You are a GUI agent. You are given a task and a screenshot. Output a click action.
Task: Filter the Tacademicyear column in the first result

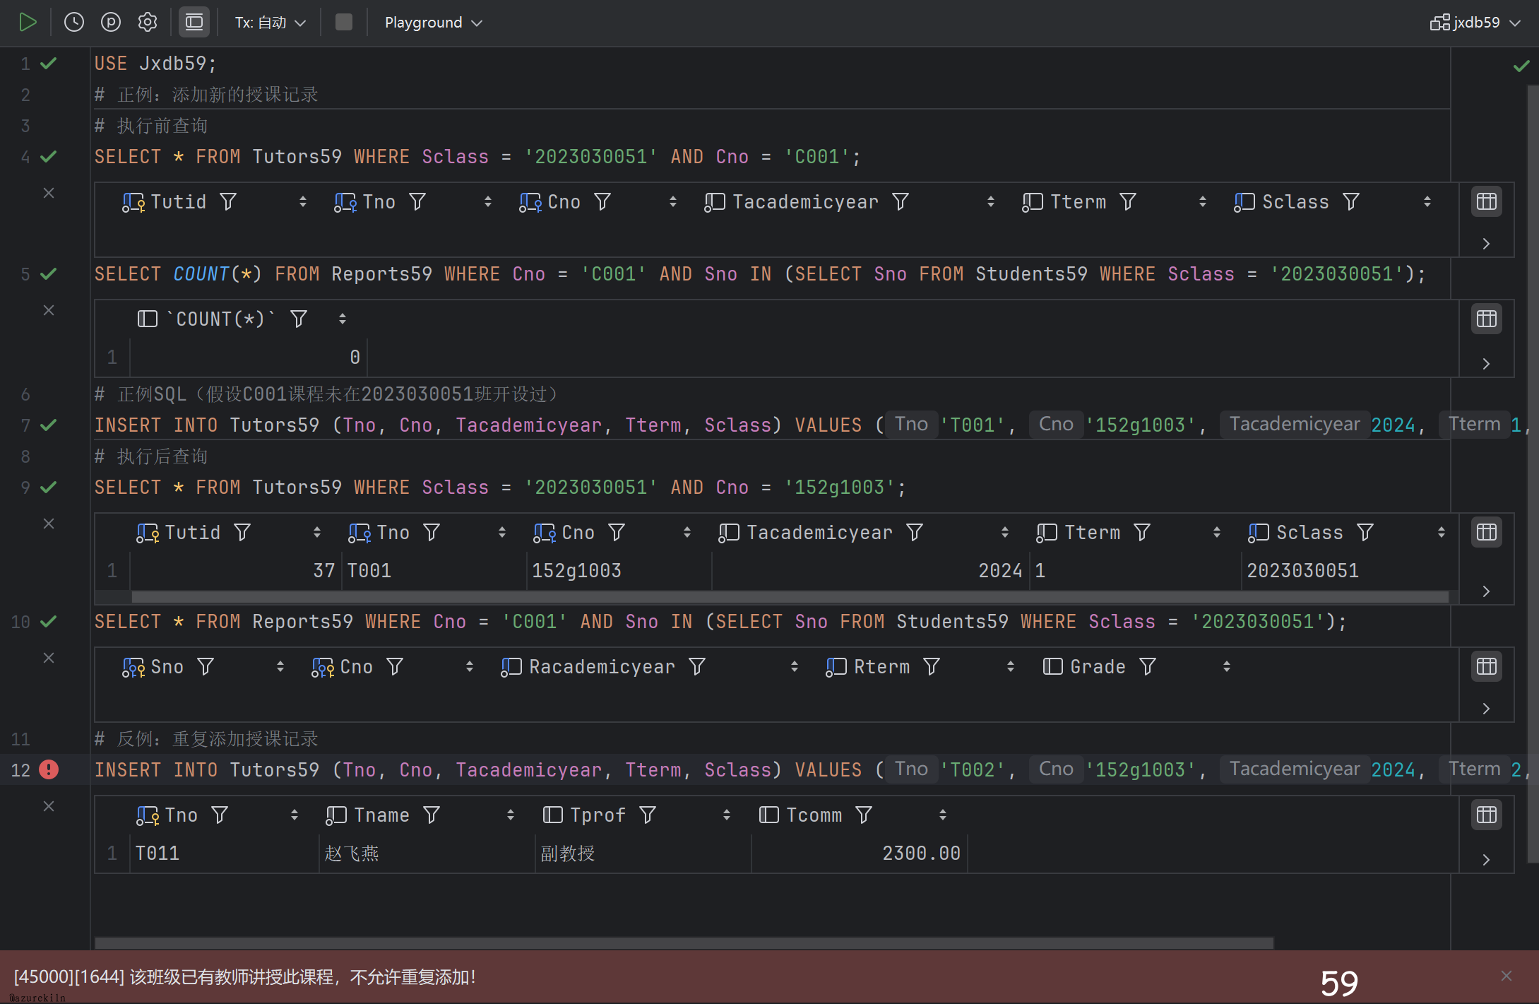click(x=901, y=202)
